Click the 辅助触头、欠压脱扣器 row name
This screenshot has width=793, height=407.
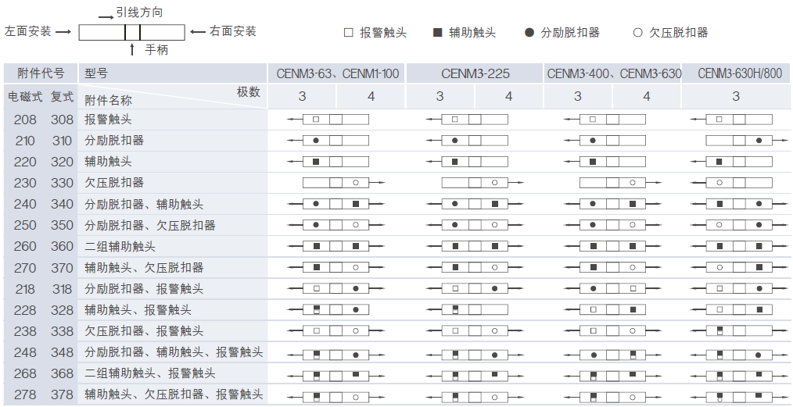[144, 268]
